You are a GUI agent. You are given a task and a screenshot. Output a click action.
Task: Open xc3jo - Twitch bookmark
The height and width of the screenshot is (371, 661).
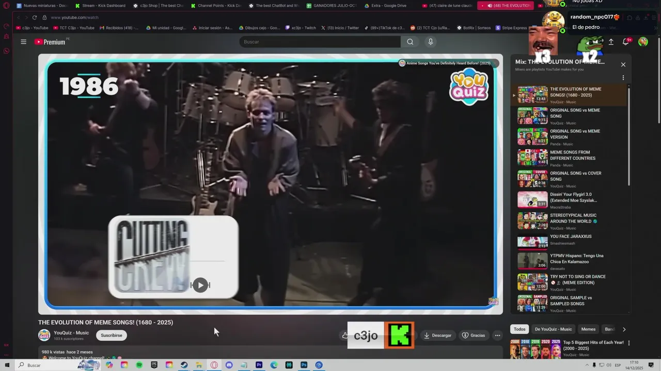(x=301, y=28)
